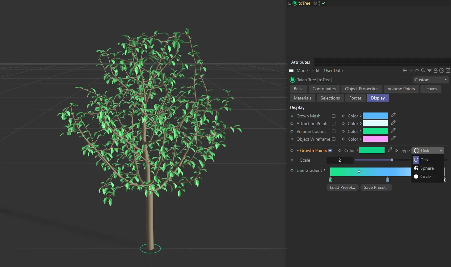Click the lock icon in Attributes panel
451x267 pixels.
click(436, 70)
